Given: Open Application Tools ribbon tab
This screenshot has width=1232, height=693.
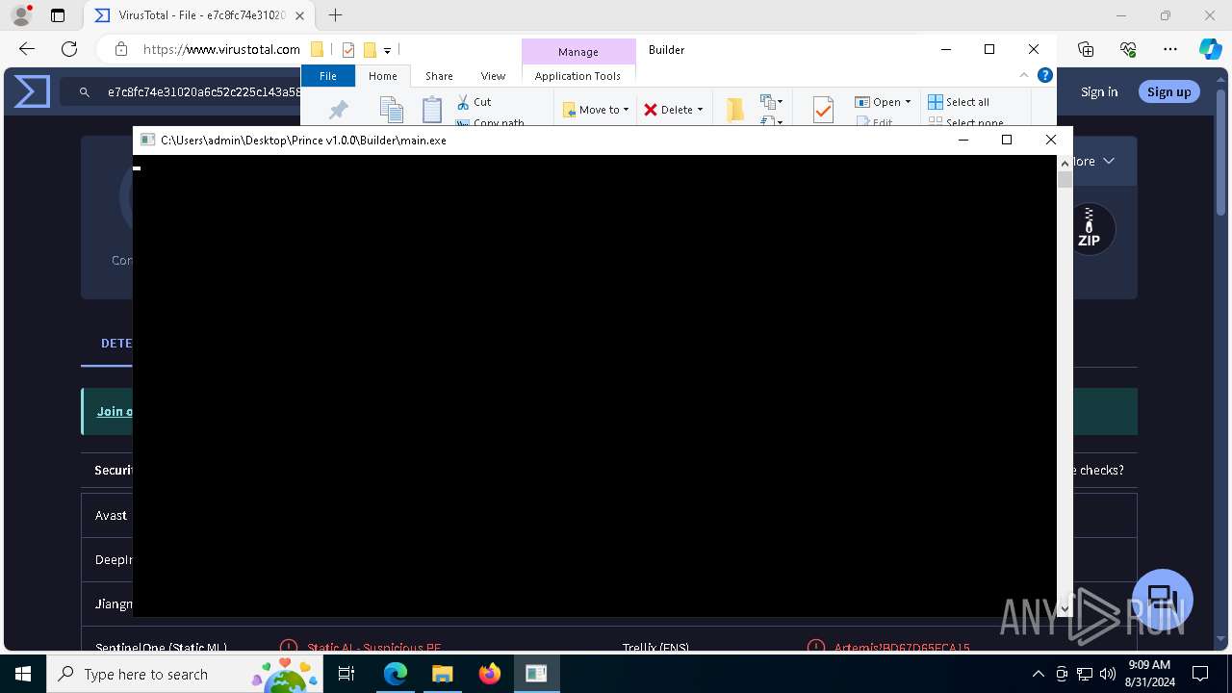Looking at the screenshot, I should [x=578, y=76].
